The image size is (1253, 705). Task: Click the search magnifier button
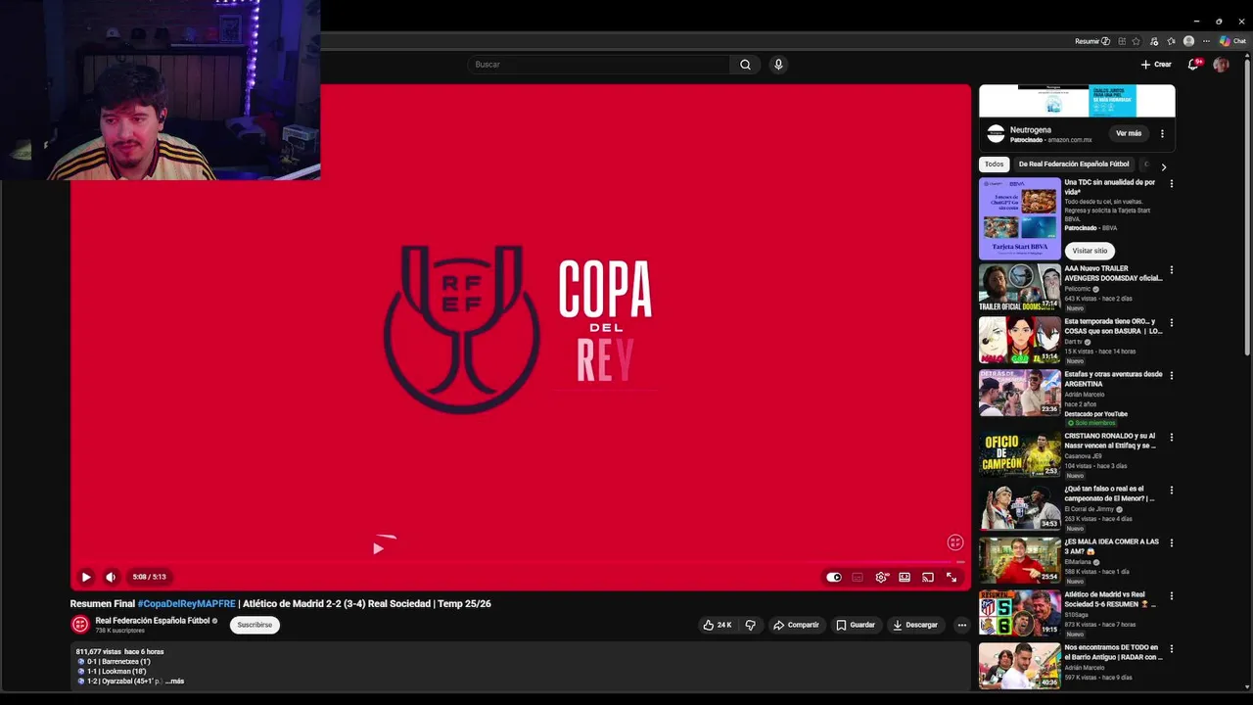[x=745, y=65]
